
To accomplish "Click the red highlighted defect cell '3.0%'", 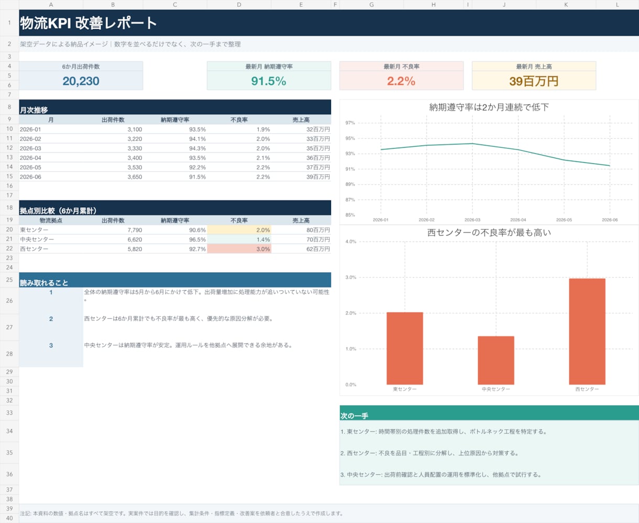I will pyautogui.click(x=239, y=249).
